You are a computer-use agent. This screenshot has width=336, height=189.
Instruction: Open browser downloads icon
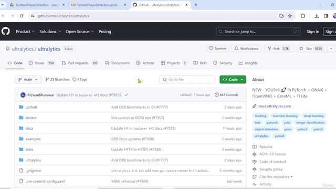point(317,16)
